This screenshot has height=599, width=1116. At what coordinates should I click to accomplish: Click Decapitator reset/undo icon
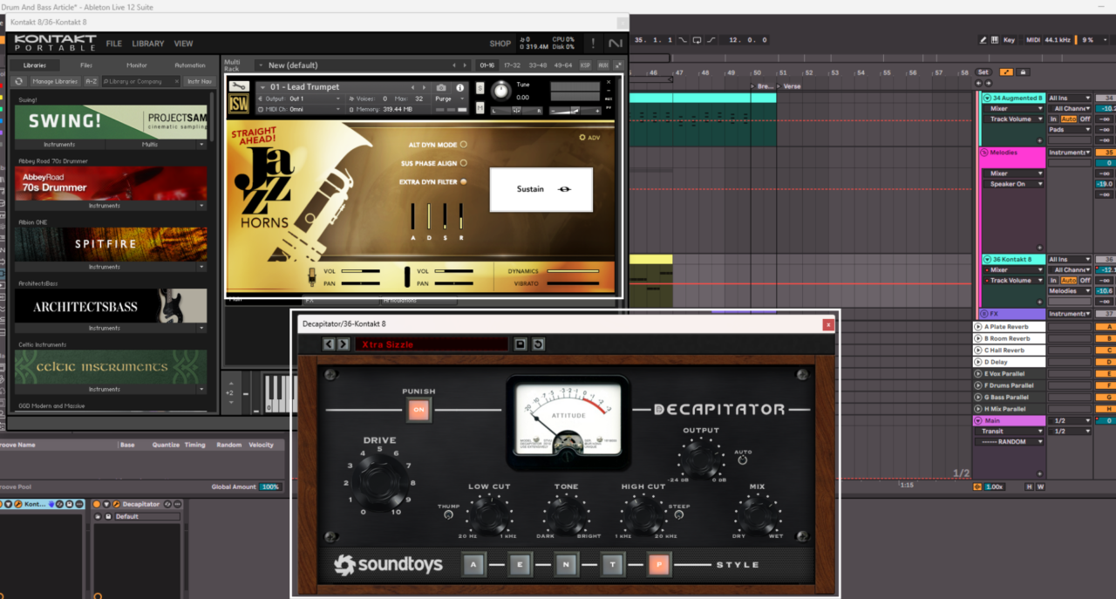(x=538, y=344)
